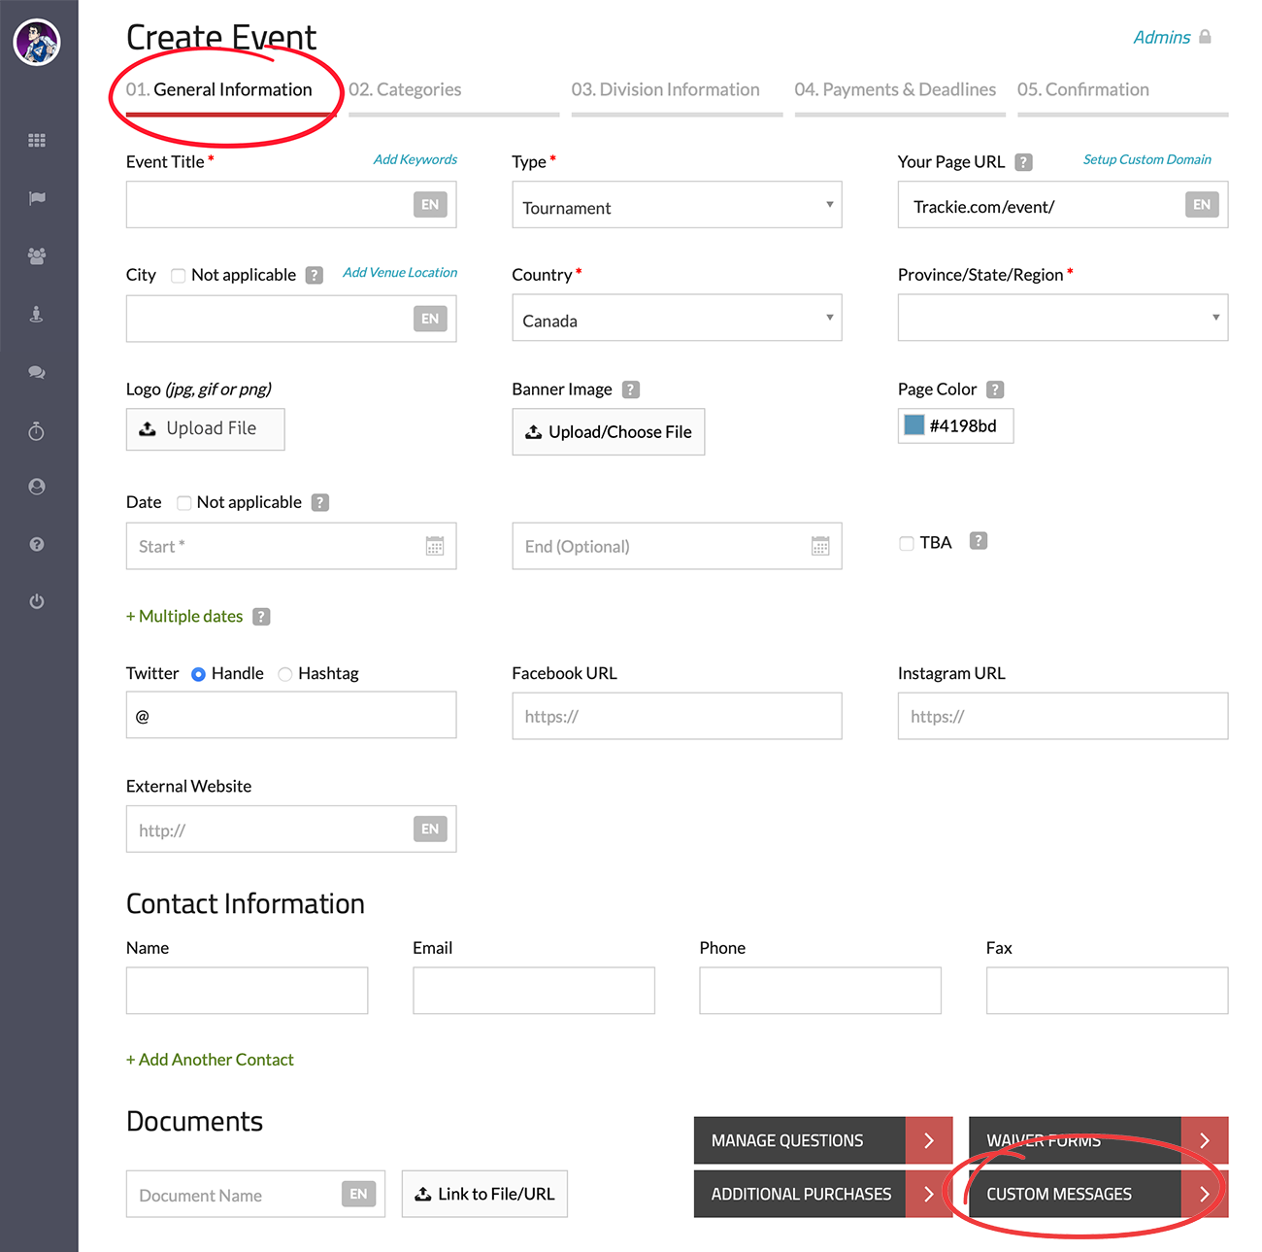The width and height of the screenshot is (1262, 1252).
Task: Click the chat bubbles sidebar icon
Action: coord(37,372)
